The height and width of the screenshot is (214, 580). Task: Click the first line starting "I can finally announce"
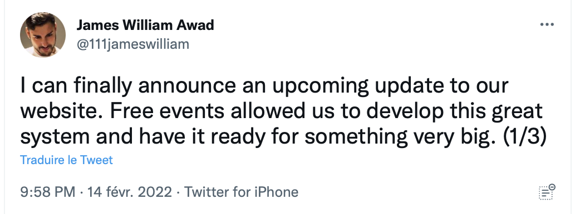coord(264,86)
